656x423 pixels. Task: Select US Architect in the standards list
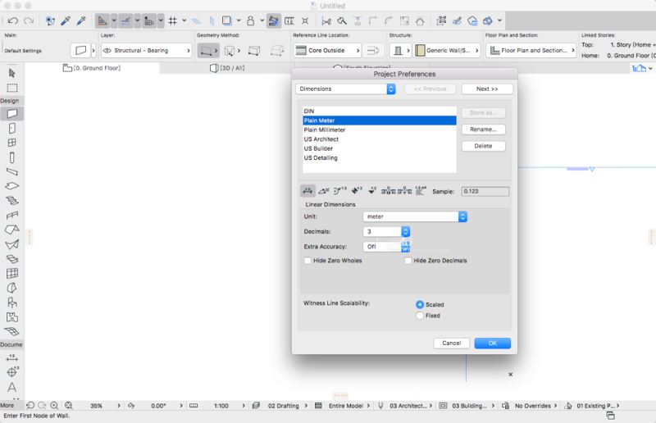tap(320, 139)
